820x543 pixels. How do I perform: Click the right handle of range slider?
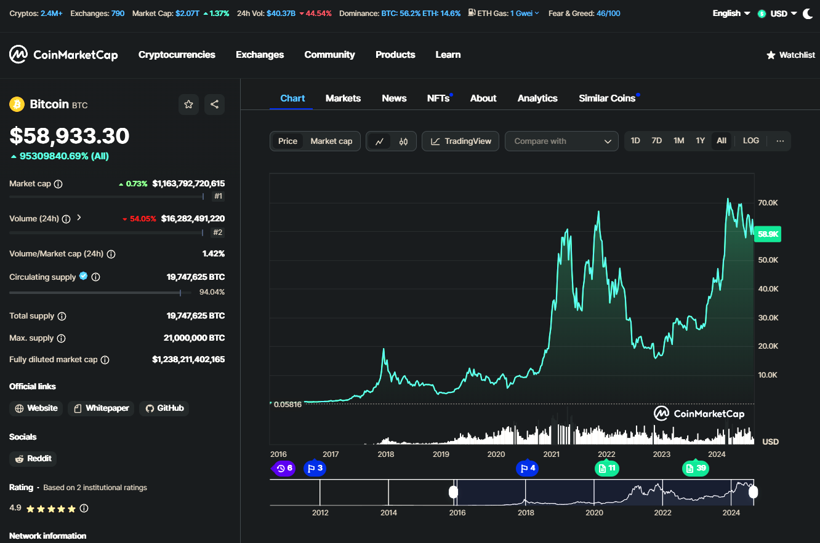753,492
